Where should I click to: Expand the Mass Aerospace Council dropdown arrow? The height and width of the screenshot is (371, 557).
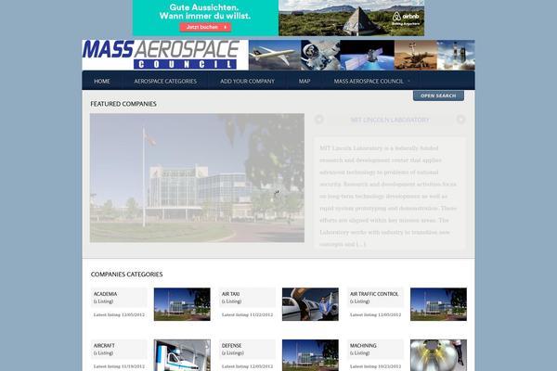click(x=408, y=82)
